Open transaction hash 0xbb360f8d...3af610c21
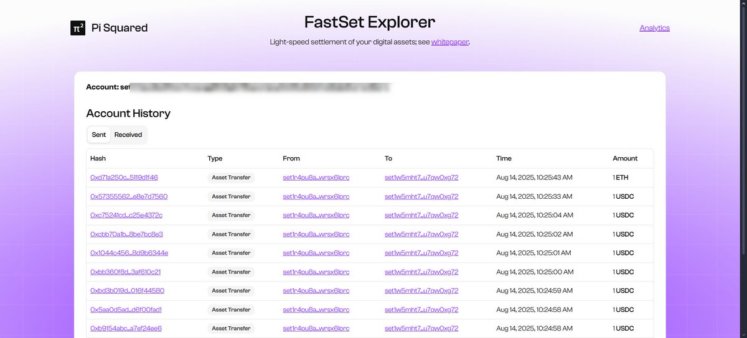The width and height of the screenshot is (747, 338). 125,272
